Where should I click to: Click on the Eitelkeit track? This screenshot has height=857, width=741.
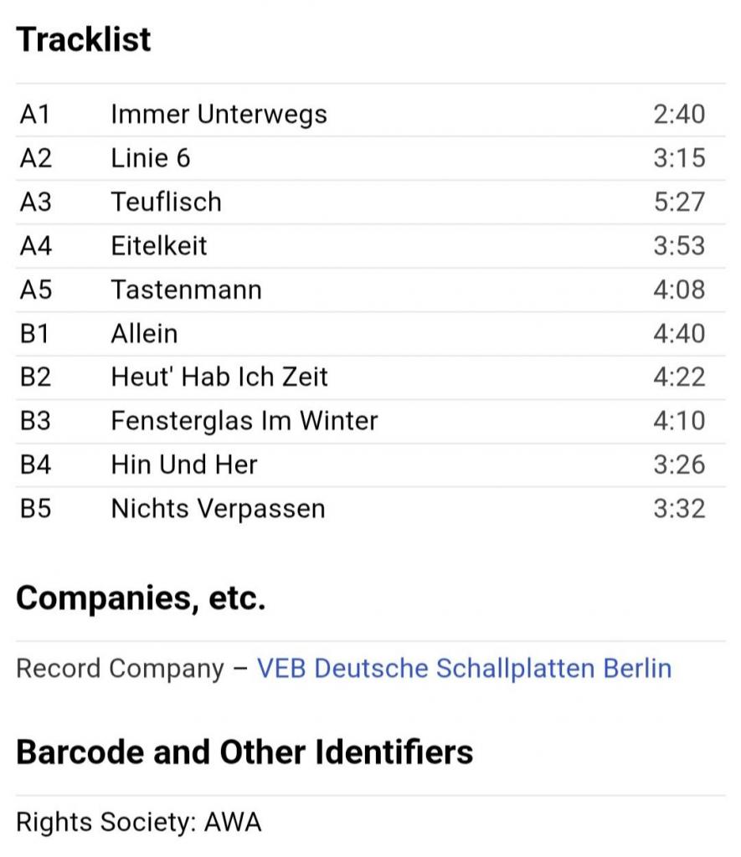pyautogui.click(x=158, y=246)
